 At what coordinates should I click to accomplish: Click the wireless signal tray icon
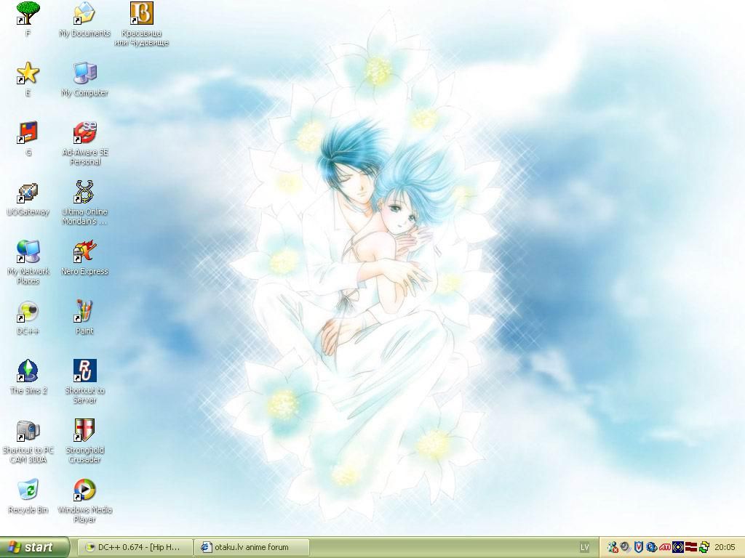click(x=678, y=548)
